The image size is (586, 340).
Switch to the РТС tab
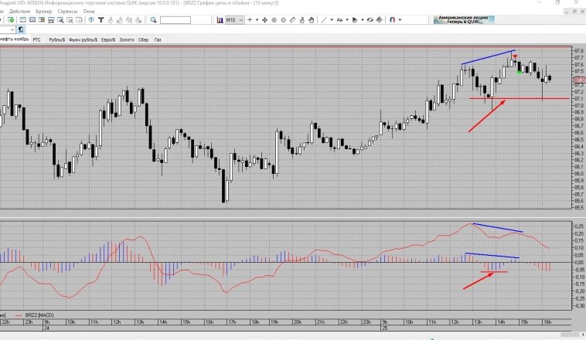36,39
